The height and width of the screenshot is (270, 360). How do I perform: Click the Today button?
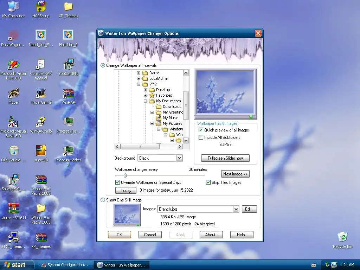[126, 190]
